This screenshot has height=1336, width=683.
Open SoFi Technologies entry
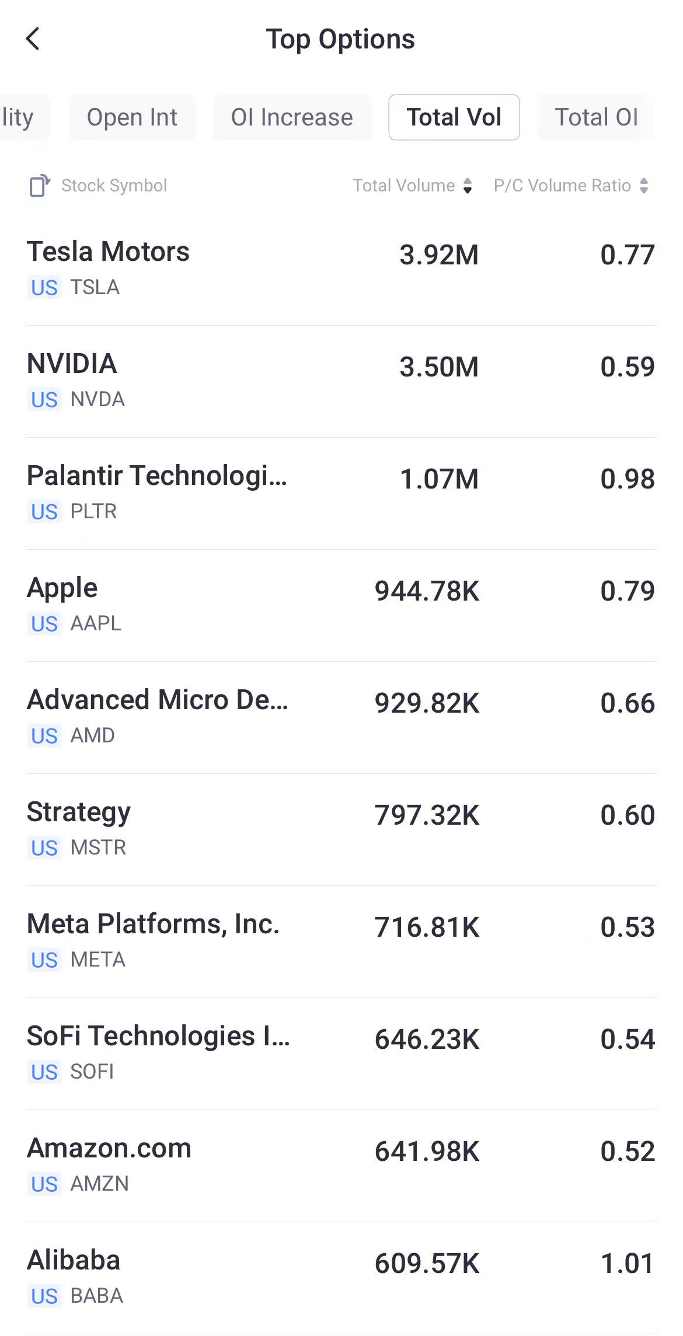coord(341,1053)
